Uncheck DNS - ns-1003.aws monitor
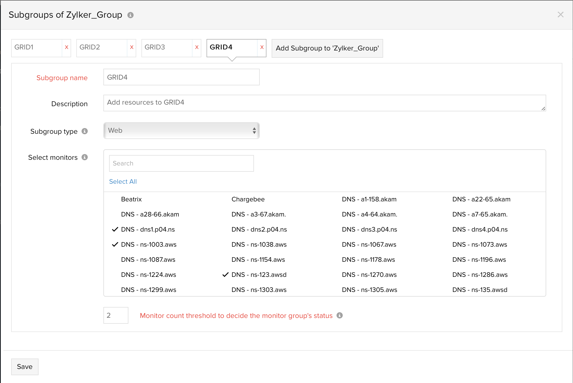Image resolution: width=573 pixels, height=383 pixels. pos(148,245)
